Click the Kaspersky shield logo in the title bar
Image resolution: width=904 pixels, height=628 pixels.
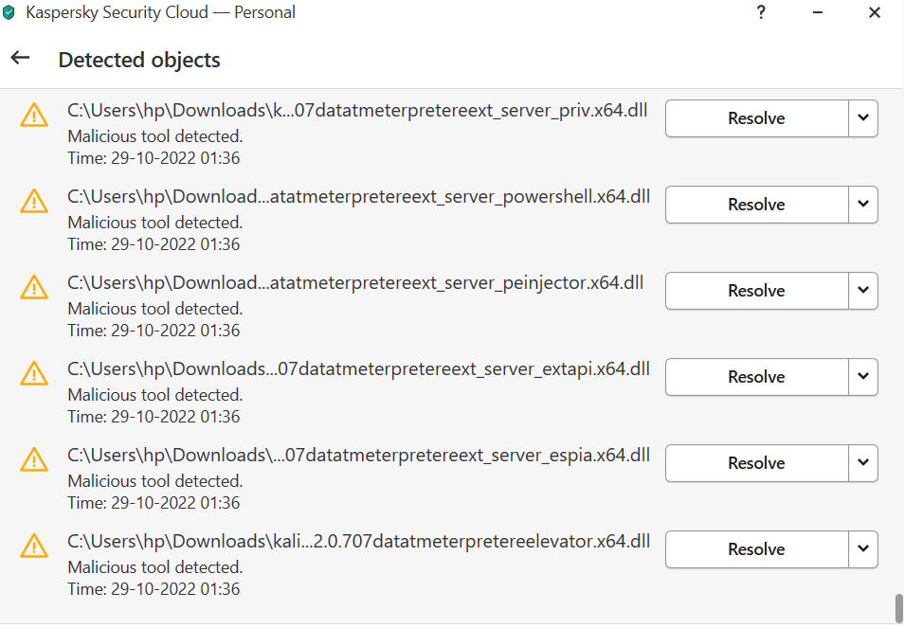[9, 13]
